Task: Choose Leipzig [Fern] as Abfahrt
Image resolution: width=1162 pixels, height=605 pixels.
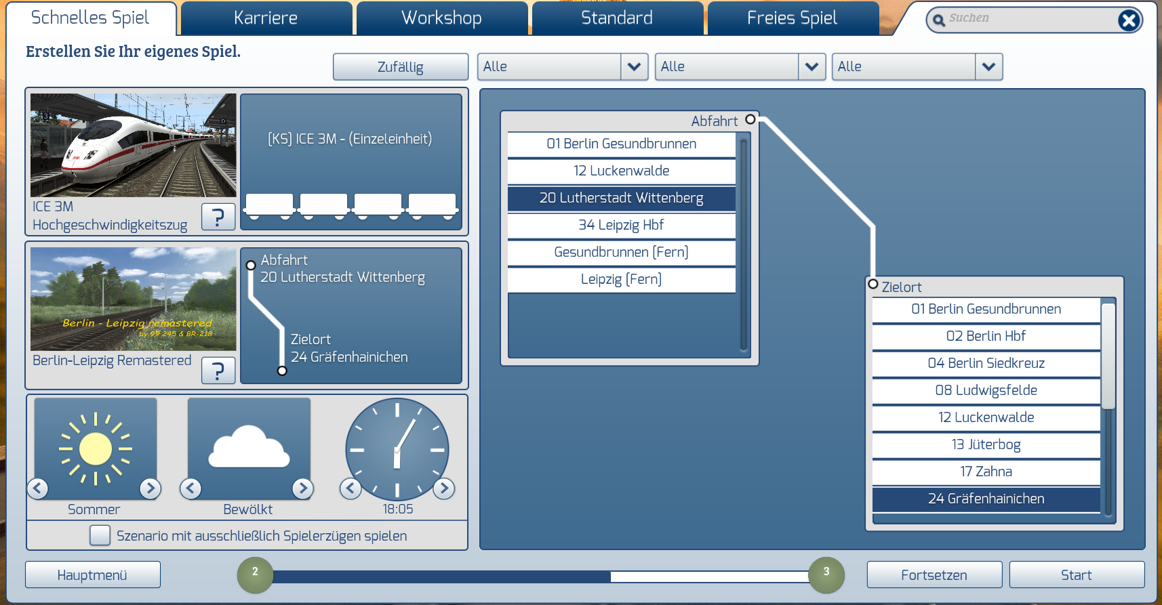Action: [622, 279]
